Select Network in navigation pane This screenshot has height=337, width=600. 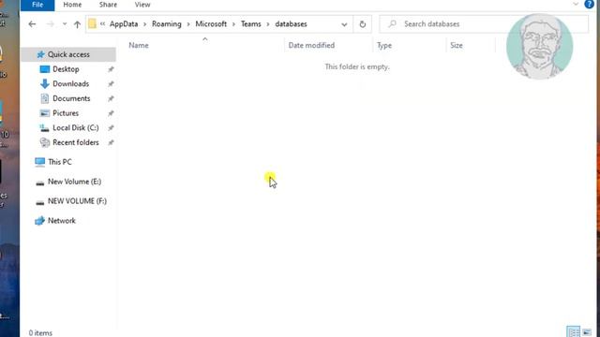pos(62,221)
